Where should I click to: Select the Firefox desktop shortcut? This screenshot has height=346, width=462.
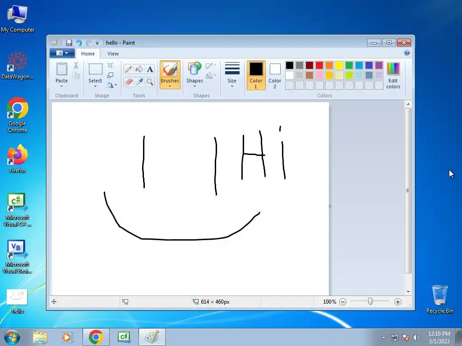18,159
